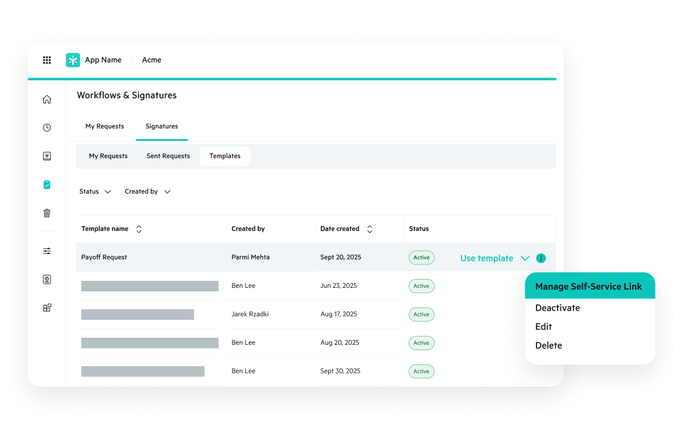The height and width of the screenshot is (423, 675).
Task: Click the Status column header
Action: (x=419, y=229)
